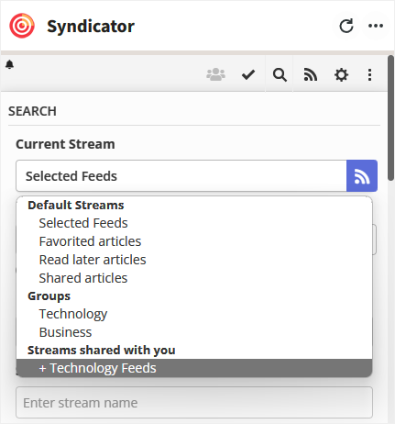395x424 pixels.
Task: Open the shared users group icon
Action: click(x=215, y=74)
